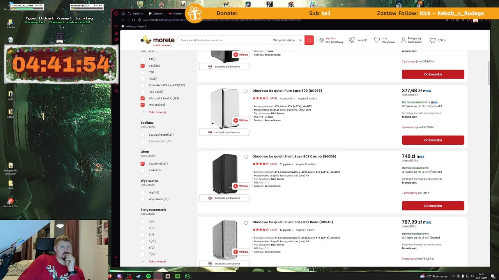Open 7 propozycji od 749 zł link

coord(416,193)
